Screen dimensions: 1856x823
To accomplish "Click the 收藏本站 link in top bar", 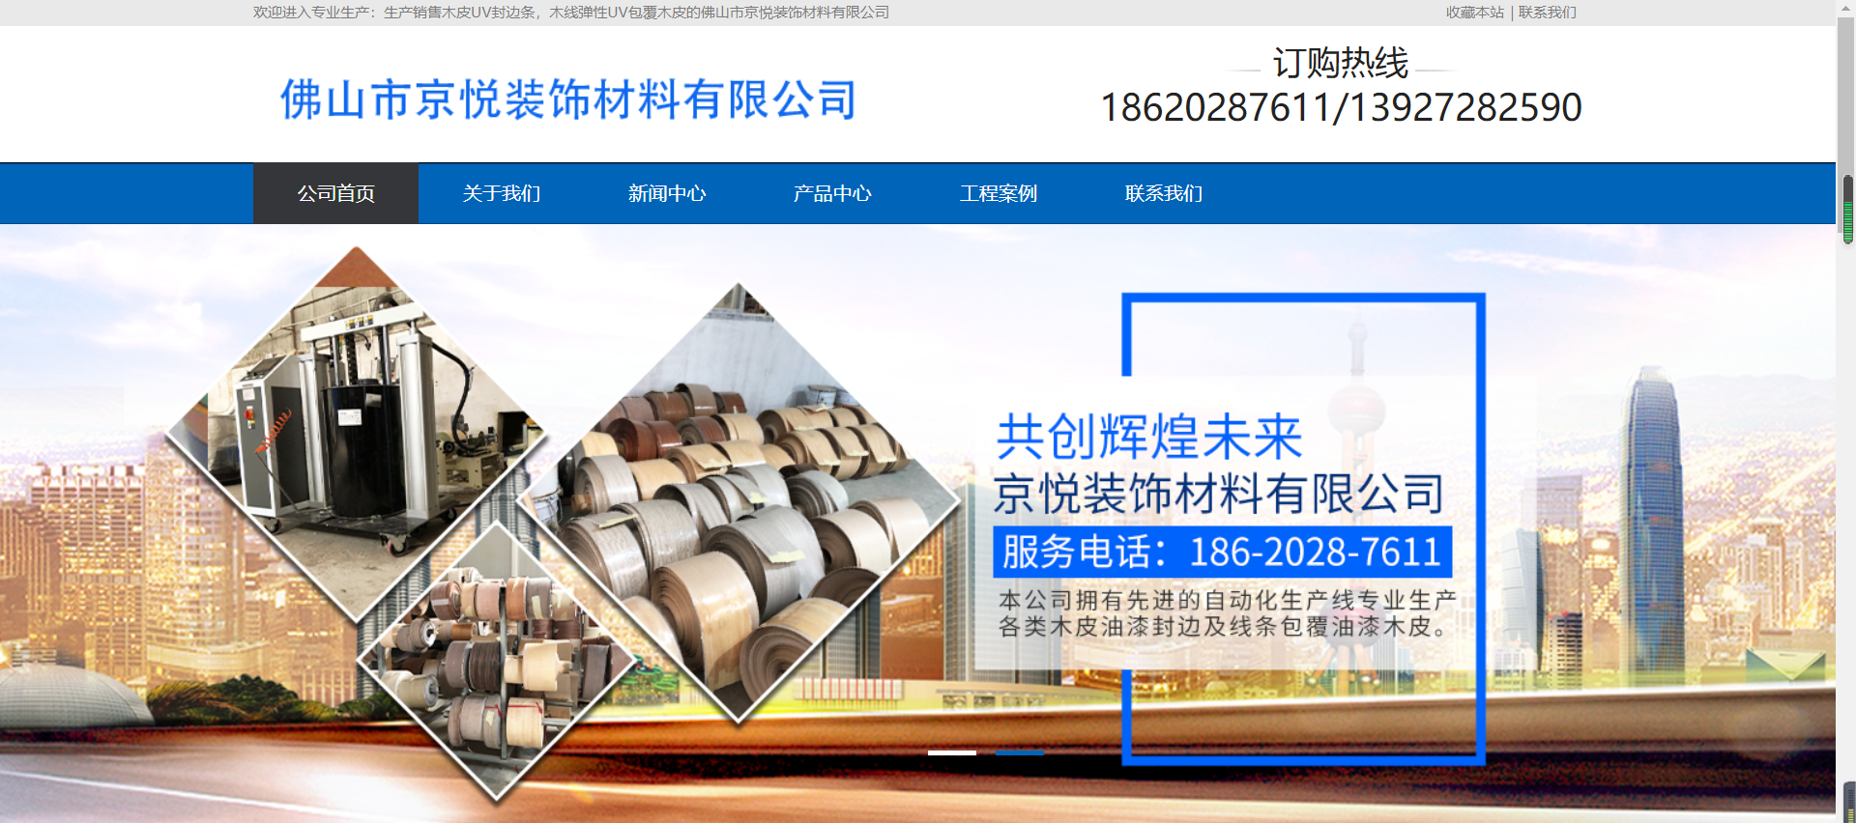I will pos(1474,13).
